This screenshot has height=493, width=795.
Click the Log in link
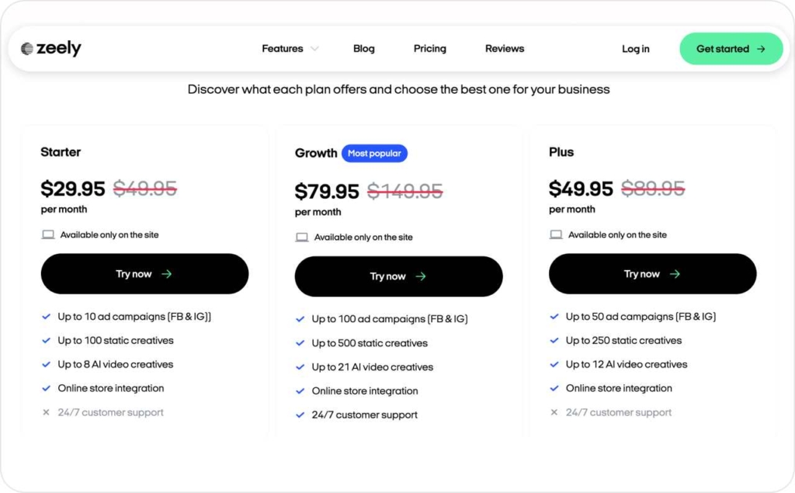point(635,48)
